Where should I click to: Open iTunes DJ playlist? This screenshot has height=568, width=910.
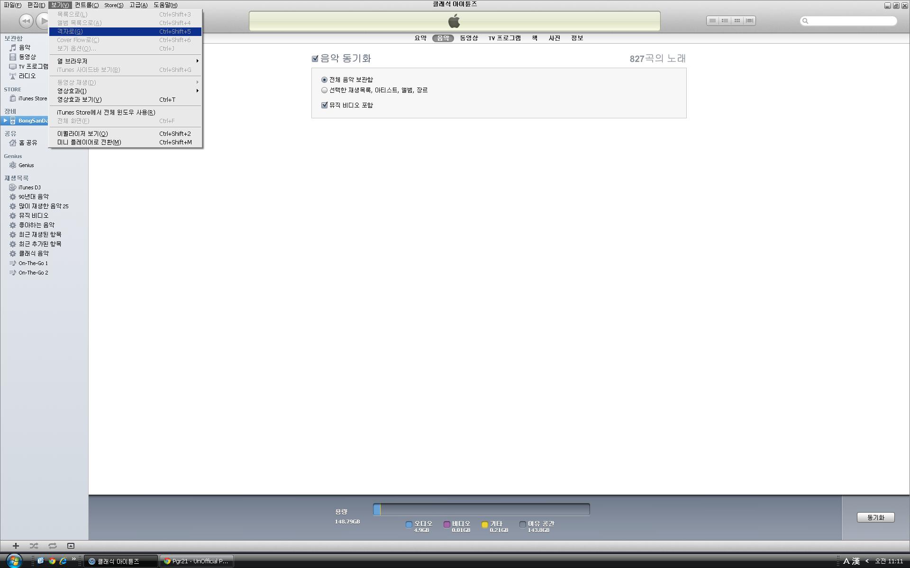[29, 187]
